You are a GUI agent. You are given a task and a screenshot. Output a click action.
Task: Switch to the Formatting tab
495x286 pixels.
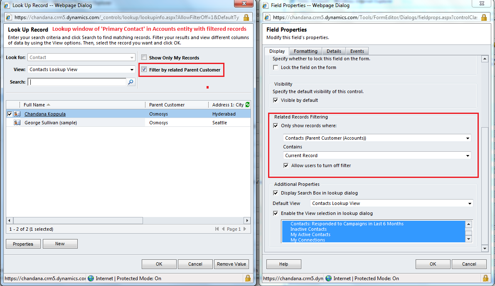pos(305,51)
